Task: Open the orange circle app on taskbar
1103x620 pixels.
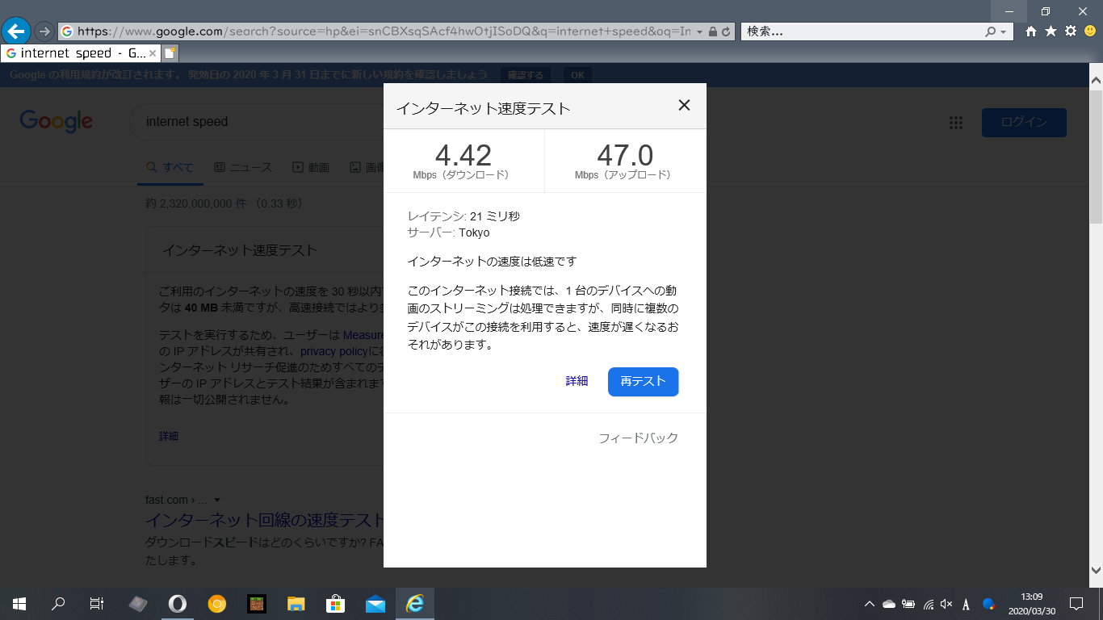Action: pyautogui.click(x=216, y=603)
